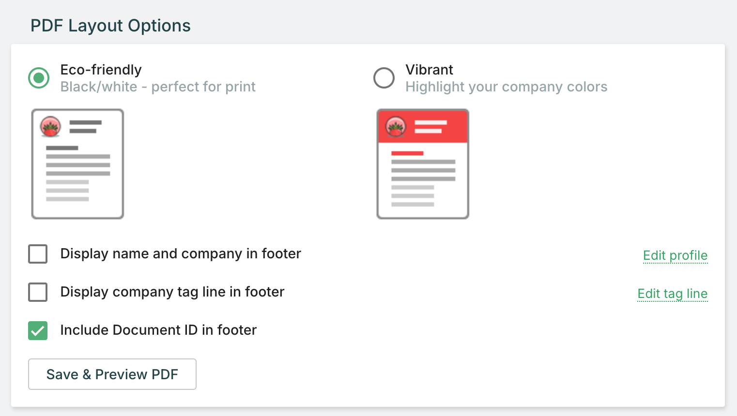
Task: Open the Edit tag line link
Action: 672,294
